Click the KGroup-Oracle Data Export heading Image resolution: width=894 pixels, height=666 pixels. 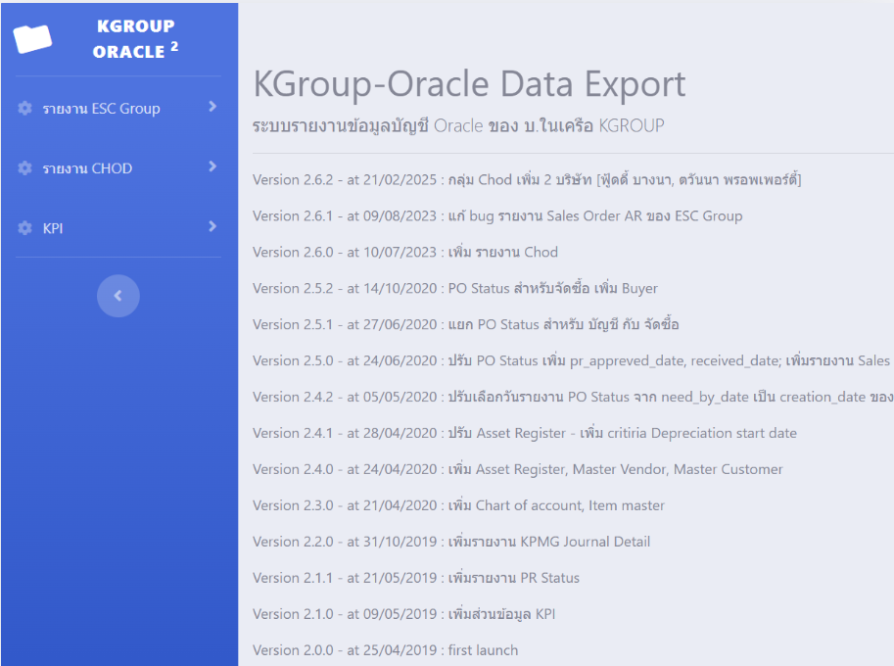[469, 84]
